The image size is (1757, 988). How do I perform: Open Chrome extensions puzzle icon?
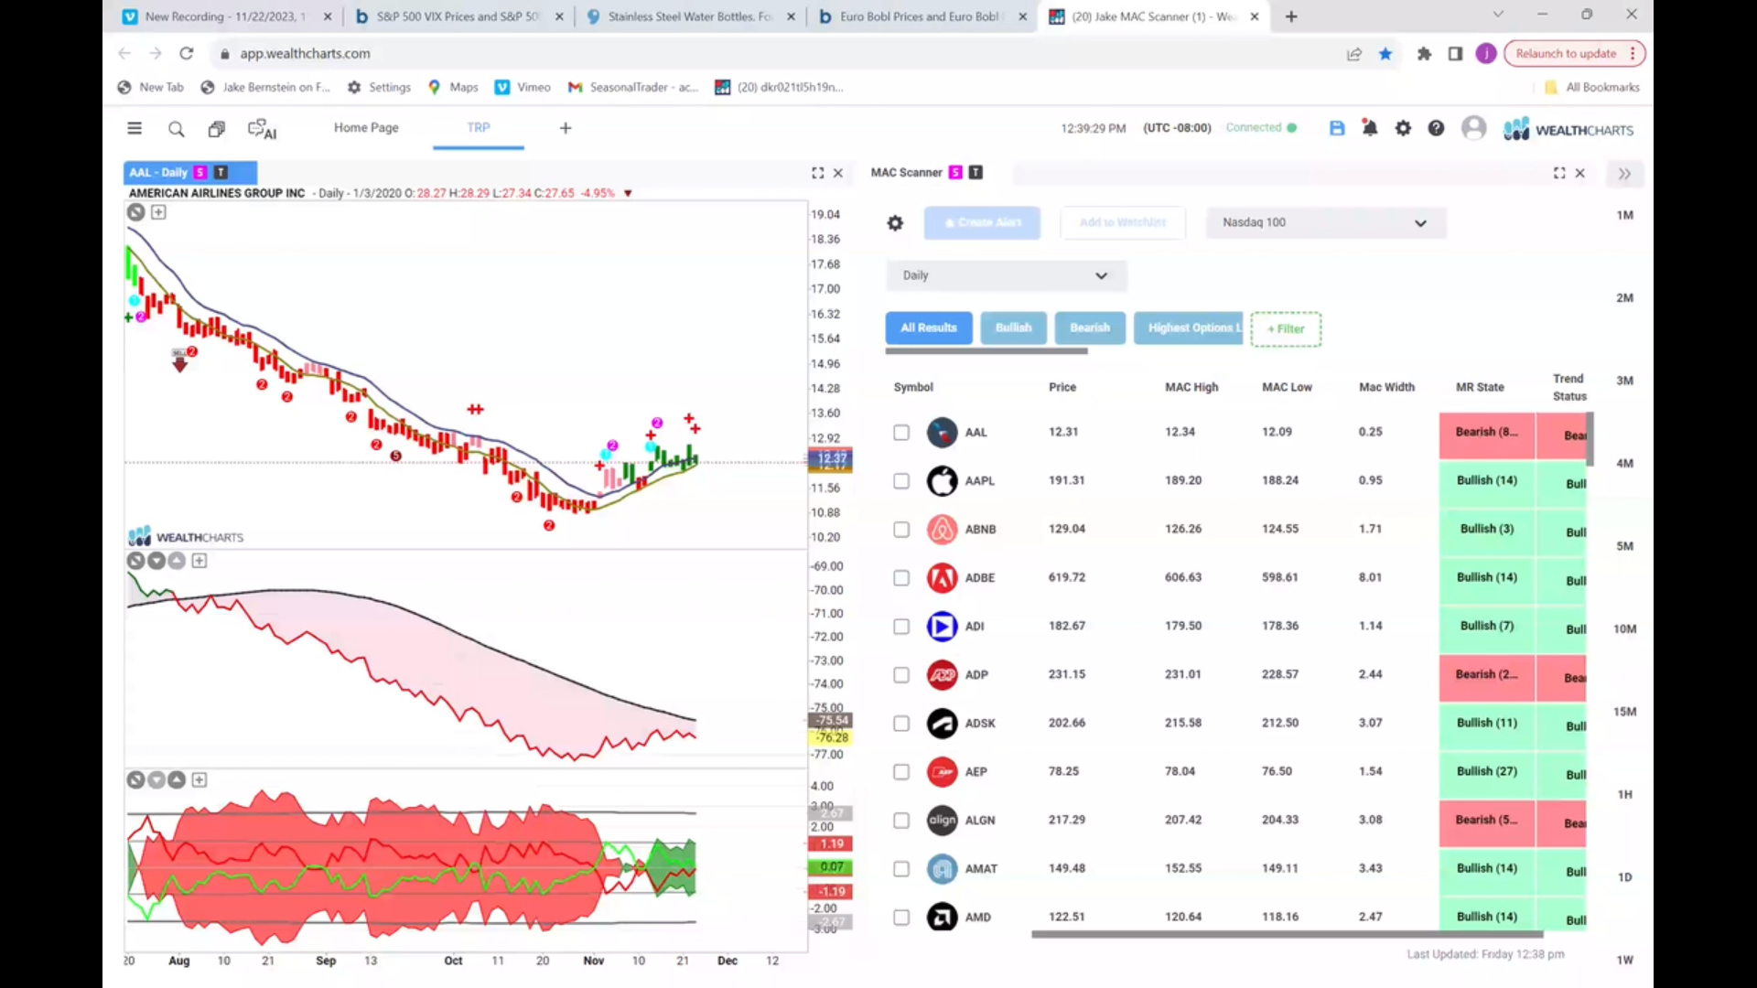(1424, 54)
